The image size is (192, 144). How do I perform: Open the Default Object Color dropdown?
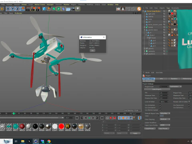coord(165,113)
